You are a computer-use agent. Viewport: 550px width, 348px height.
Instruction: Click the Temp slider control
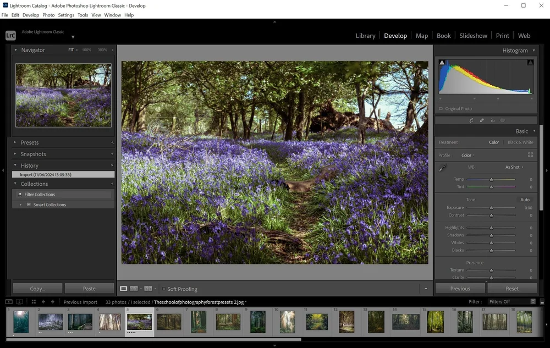click(x=491, y=178)
